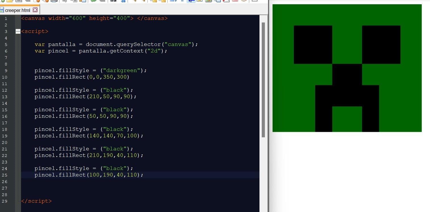Click the canvas tag on line 1

pyautogui.click(x=94, y=18)
